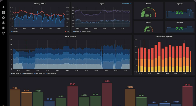Open the Server Admin shield icon
Viewport: 196px width, 106px height.
(x=4, y=33)
